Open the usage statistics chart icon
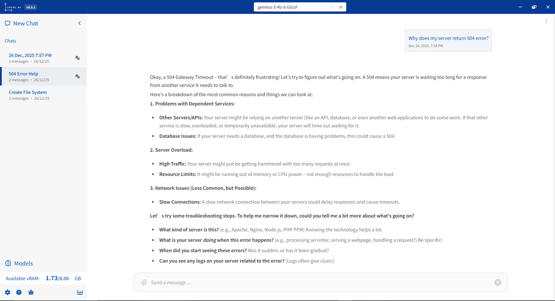555x301 pixels. pos(80,292)
